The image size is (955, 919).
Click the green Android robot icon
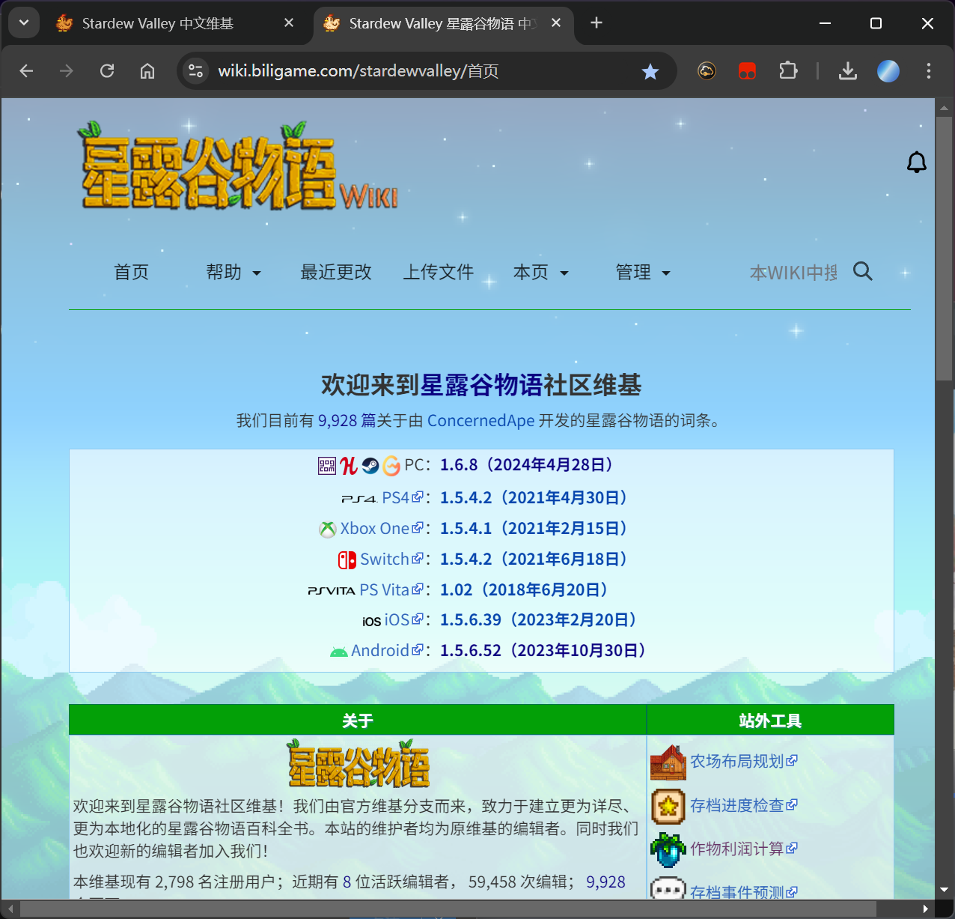click(x=338, y=652)
